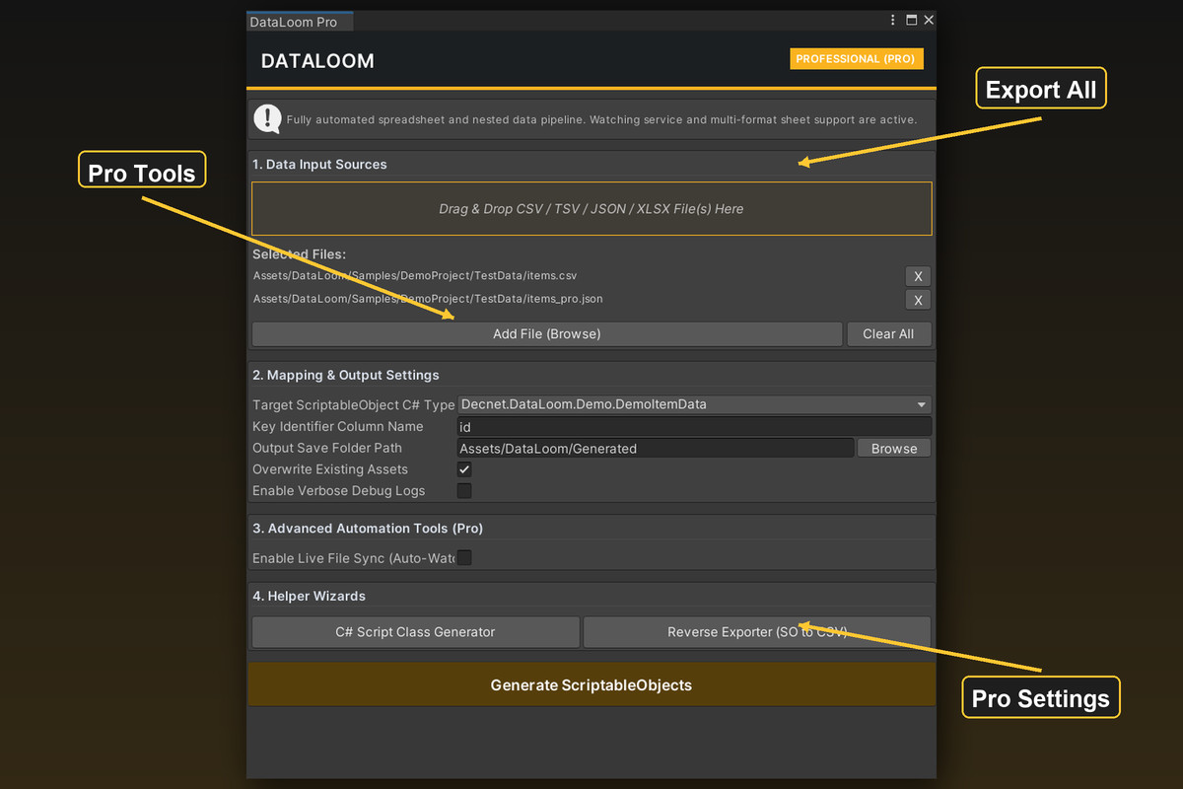This screenshot has height=789, width=1183.
Task: Click Add File (Browse) button
Action: pyautogui.click(x=547, y=333)
